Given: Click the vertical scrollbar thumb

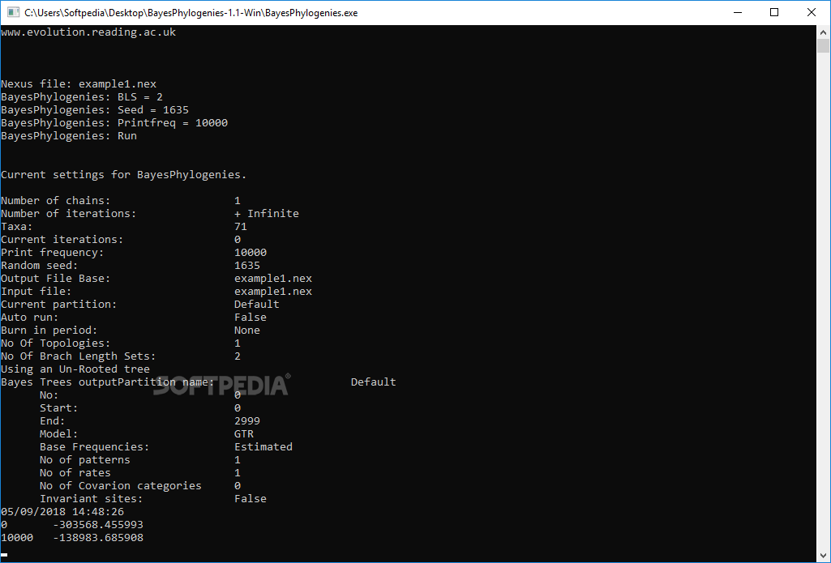Looking at the screenshot, I should point(823,46).
